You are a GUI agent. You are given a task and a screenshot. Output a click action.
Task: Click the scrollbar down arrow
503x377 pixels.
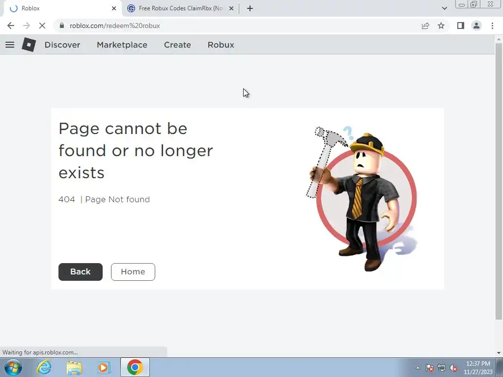click(x=499, y=353)
